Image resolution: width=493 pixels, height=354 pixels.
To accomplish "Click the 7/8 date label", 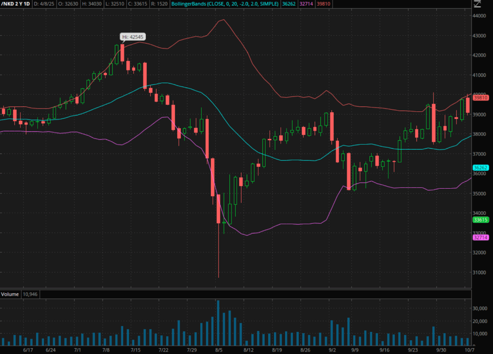I will pos(106,350).
